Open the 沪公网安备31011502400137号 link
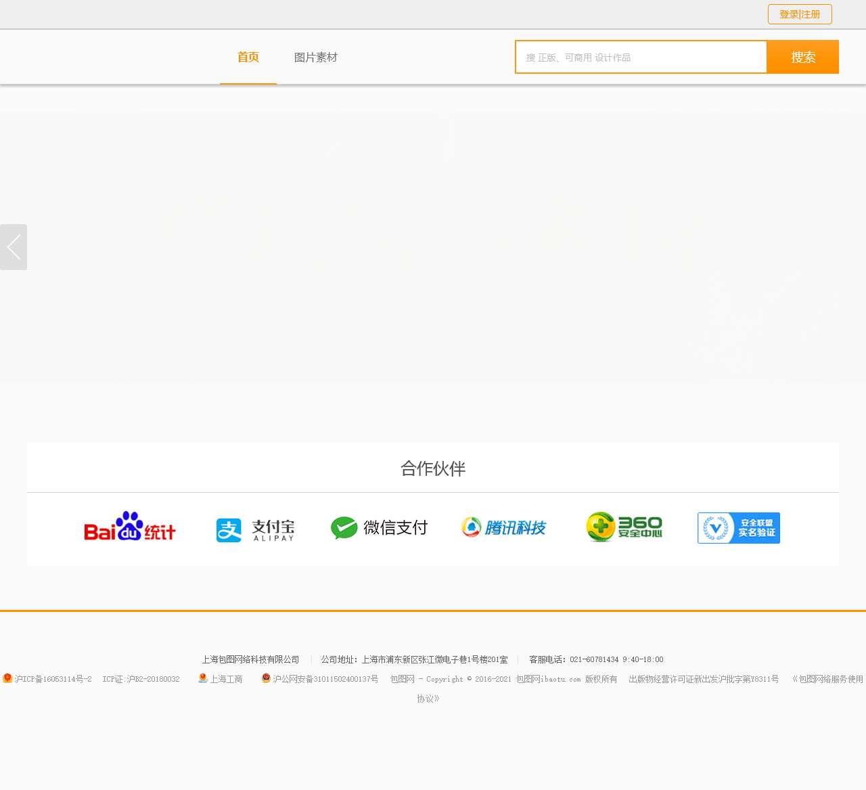 tap(325, 679)
